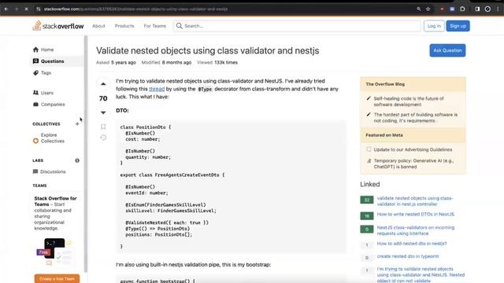The width and height of the screenshot is (504, 283).
Task: Bookmark this page with the star icon
Action: (428, 9)
